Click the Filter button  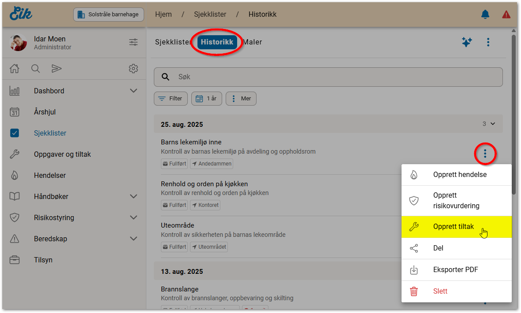pyautogui.click(x=171, y=99)
